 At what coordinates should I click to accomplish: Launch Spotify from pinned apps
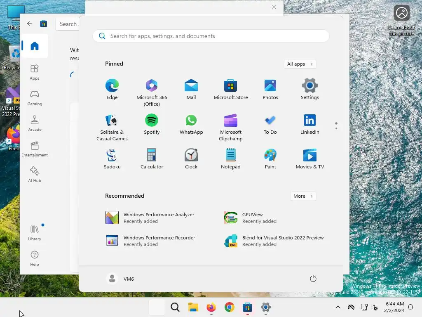[152, 125]
